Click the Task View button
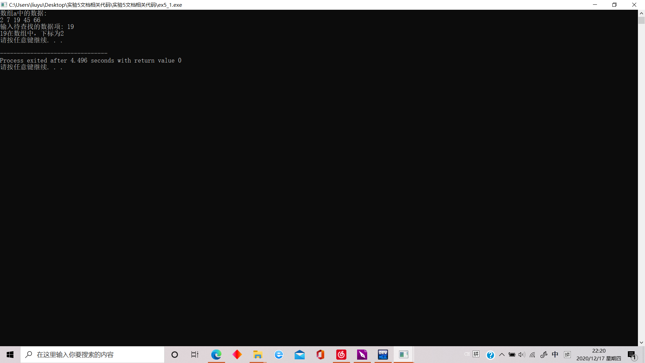Viewport: 645px width, 363px height. (195, 355)
